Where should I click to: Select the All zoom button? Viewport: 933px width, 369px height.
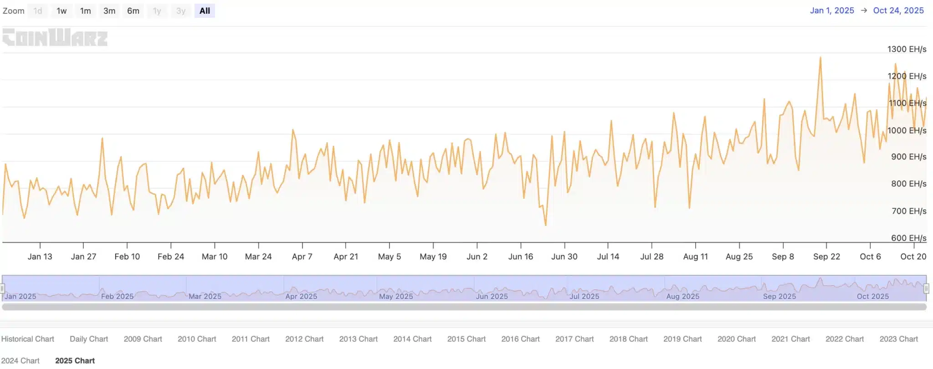pos(205,11)
